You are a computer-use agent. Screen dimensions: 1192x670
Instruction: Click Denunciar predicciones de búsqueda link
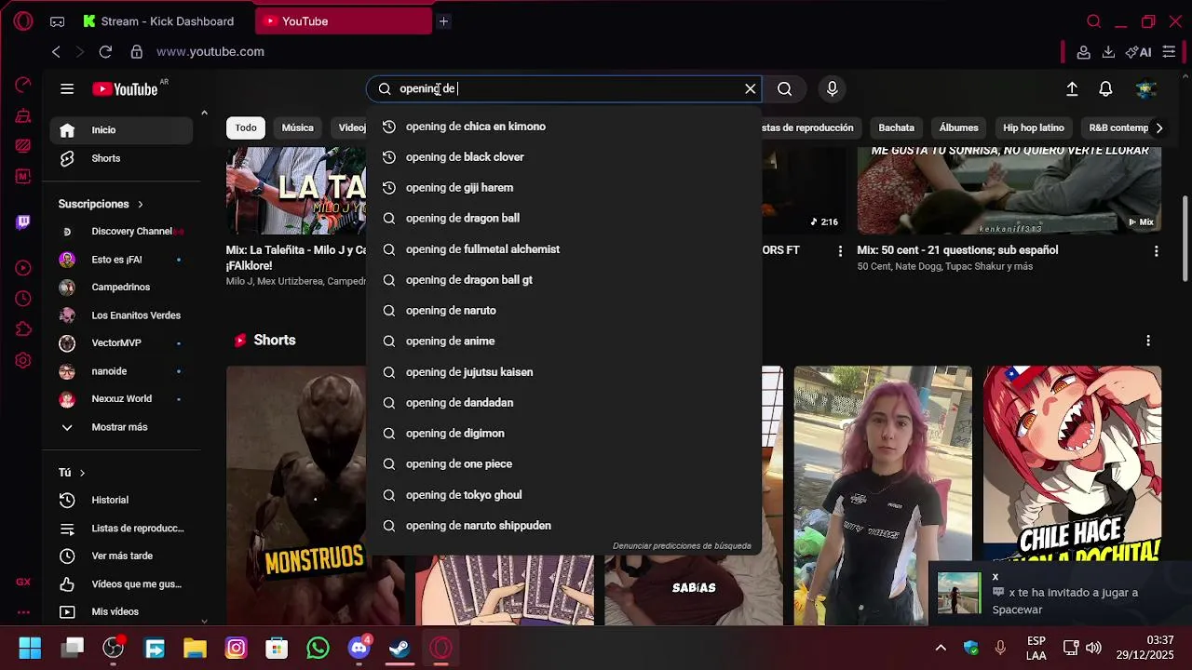tap(682, 546)
